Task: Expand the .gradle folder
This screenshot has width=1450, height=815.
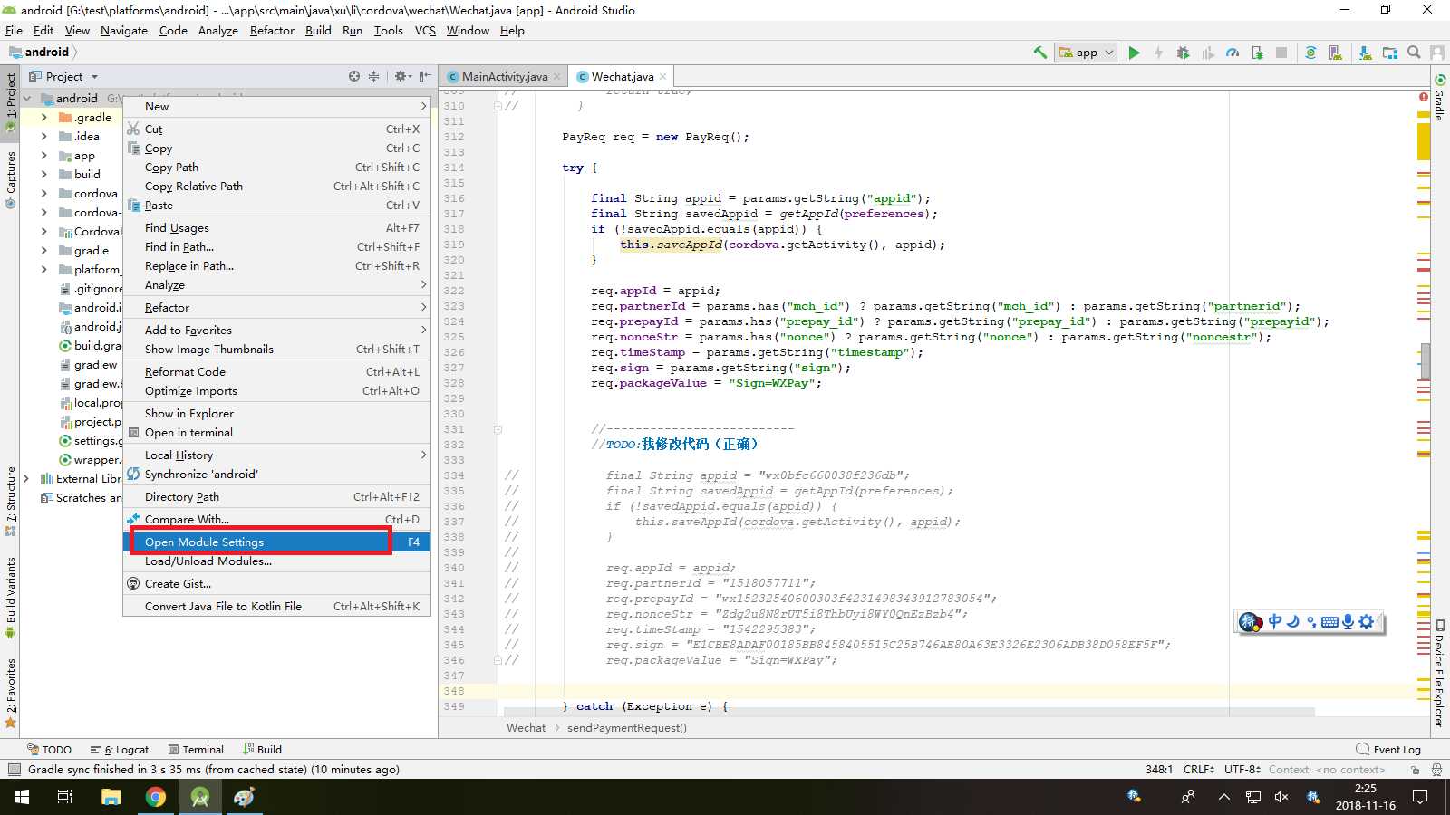Action: click(x=43, y=117)
